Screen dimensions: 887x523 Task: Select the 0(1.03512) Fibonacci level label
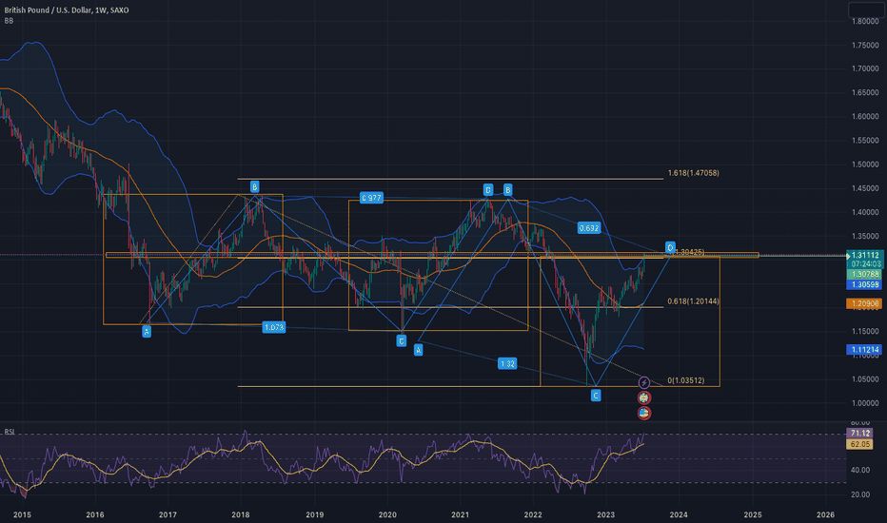click(685, 380)
